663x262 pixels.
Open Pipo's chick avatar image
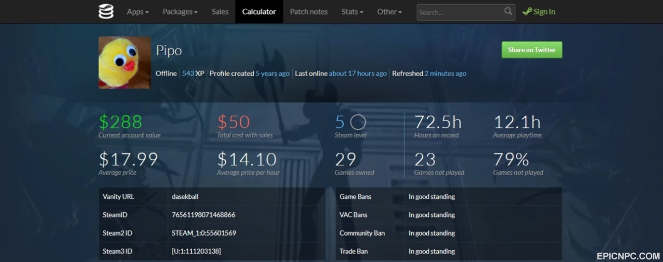[124, 62]
